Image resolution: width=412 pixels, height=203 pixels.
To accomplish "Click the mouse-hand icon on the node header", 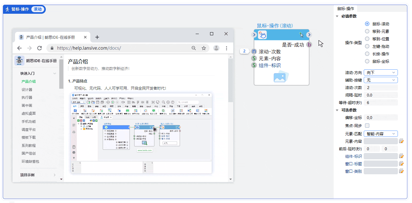I will coord(262,35).
